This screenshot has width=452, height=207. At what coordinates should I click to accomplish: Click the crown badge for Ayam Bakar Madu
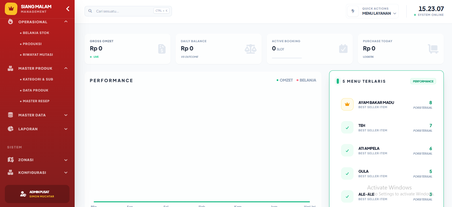point(347,104)
